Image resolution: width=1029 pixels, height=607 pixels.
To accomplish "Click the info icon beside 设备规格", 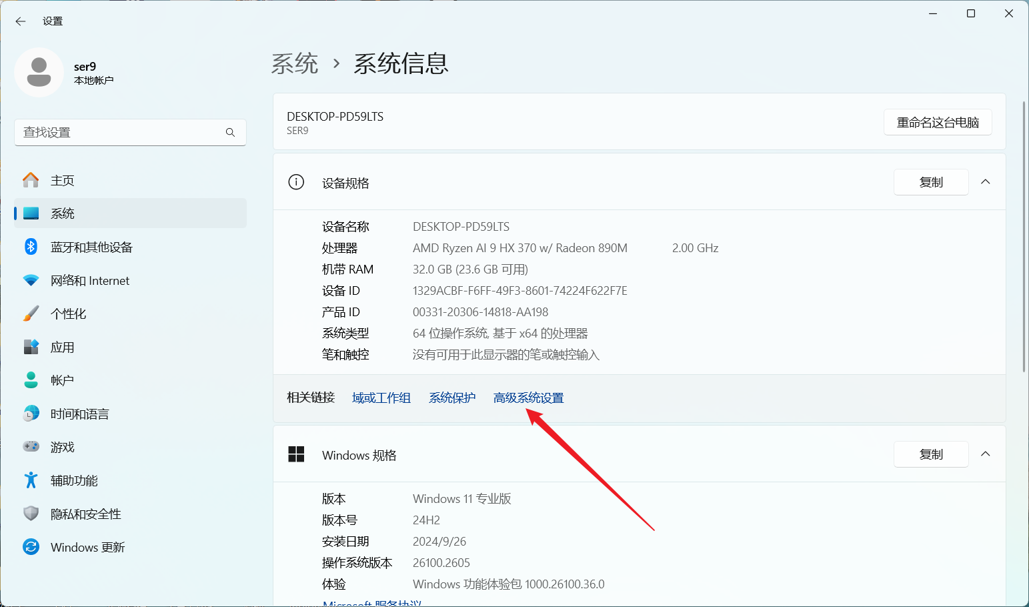I will [296, 182].
